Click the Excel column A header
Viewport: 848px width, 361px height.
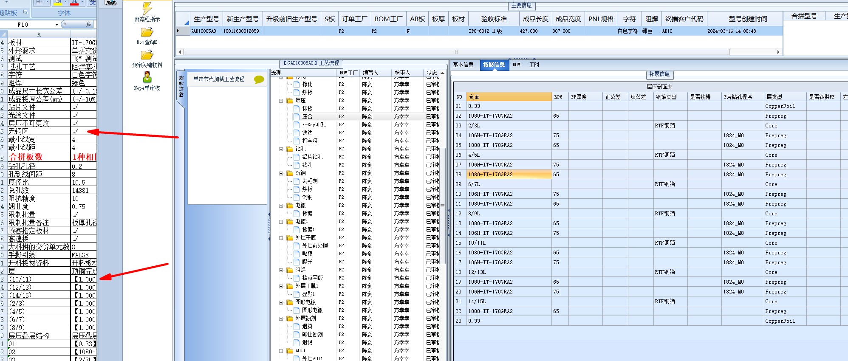pyautogui.click(x=39, y=35)
